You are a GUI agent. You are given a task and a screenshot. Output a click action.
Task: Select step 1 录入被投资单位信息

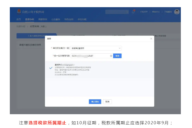pyautogui.click(x=37, y=36)
